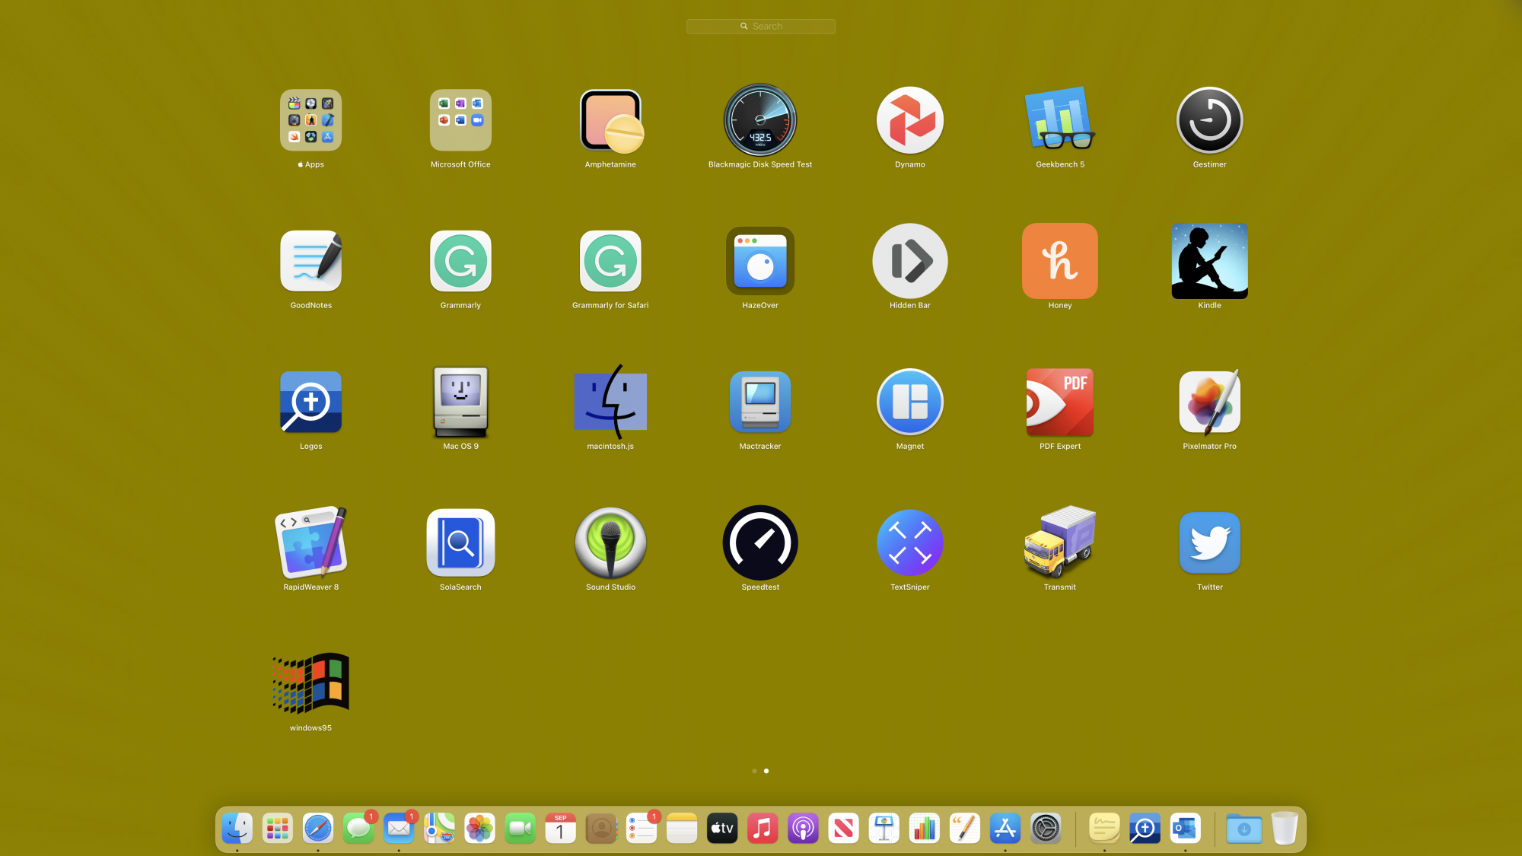Launch the Amphetamine app

[x=610, y=121]
